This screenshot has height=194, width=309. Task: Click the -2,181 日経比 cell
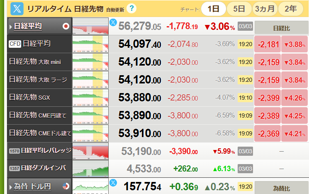[x=268, y=44]
